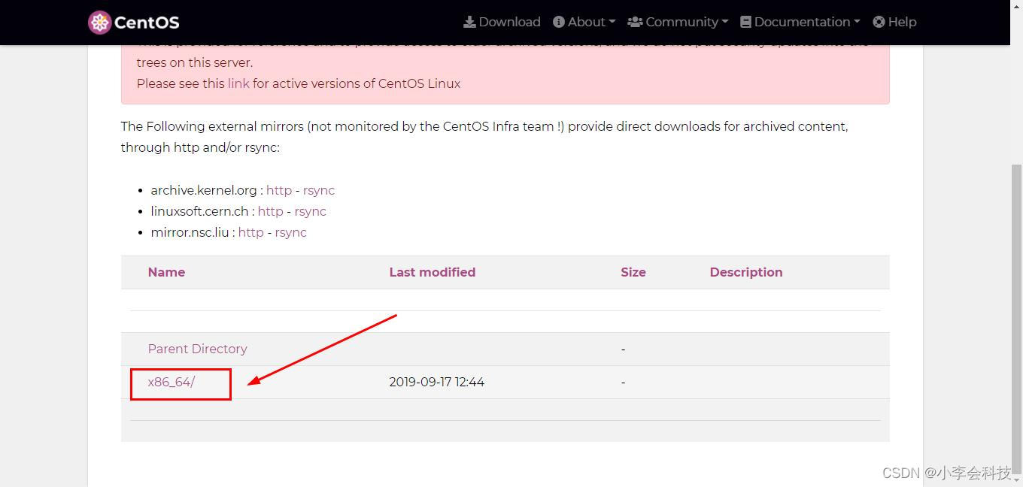Open mirror.nsc.liu http mirror
This screenshot has width=1023, height=487.
[x=251, y=232]
